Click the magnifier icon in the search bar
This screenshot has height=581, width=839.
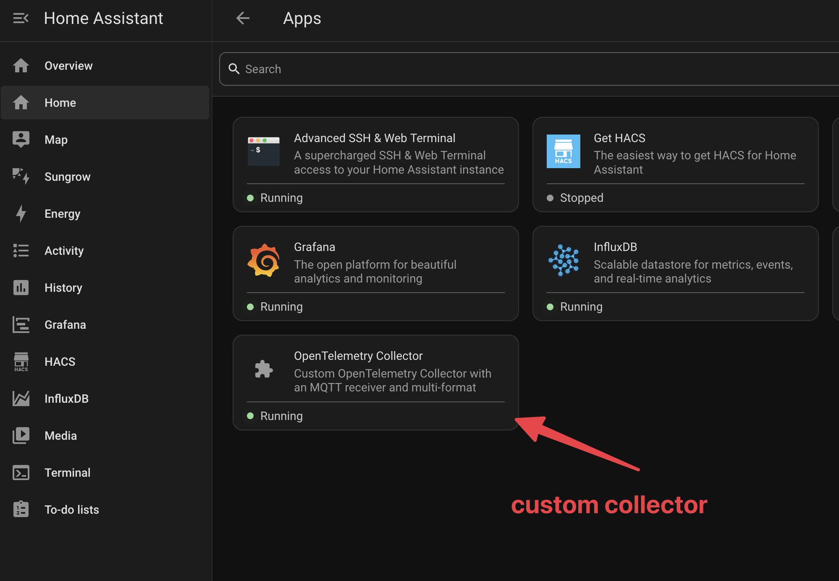(234, 69)
